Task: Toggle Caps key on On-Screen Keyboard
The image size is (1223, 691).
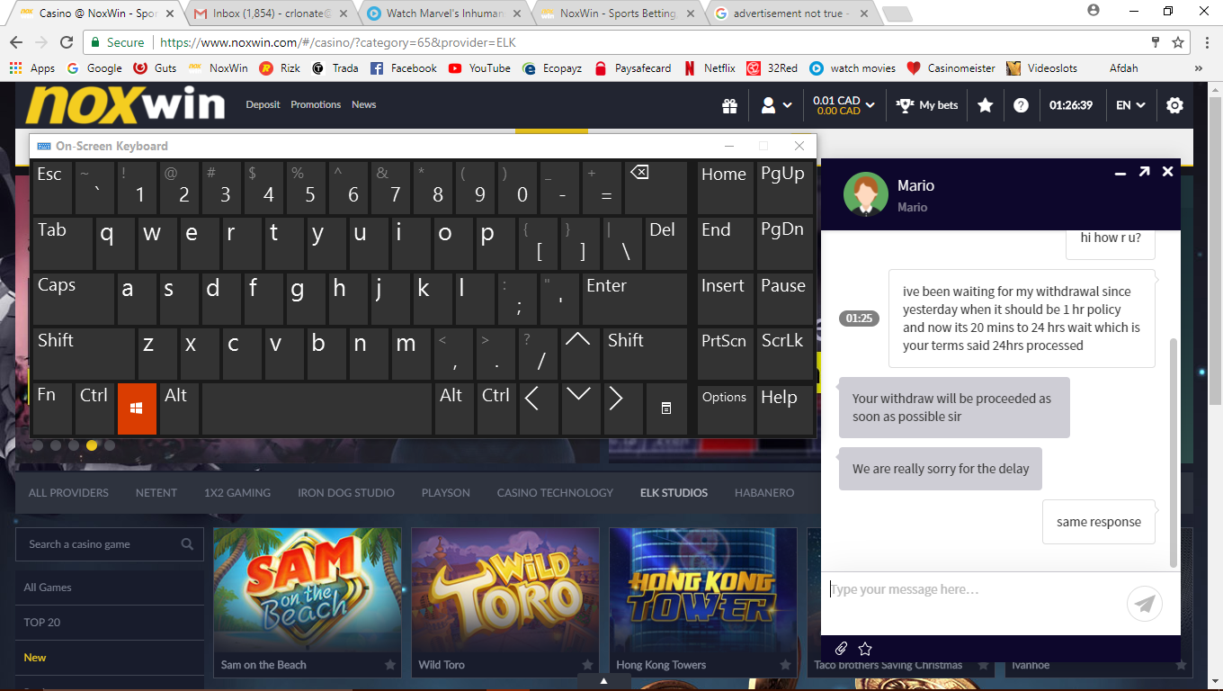Action: coord(73,299)
